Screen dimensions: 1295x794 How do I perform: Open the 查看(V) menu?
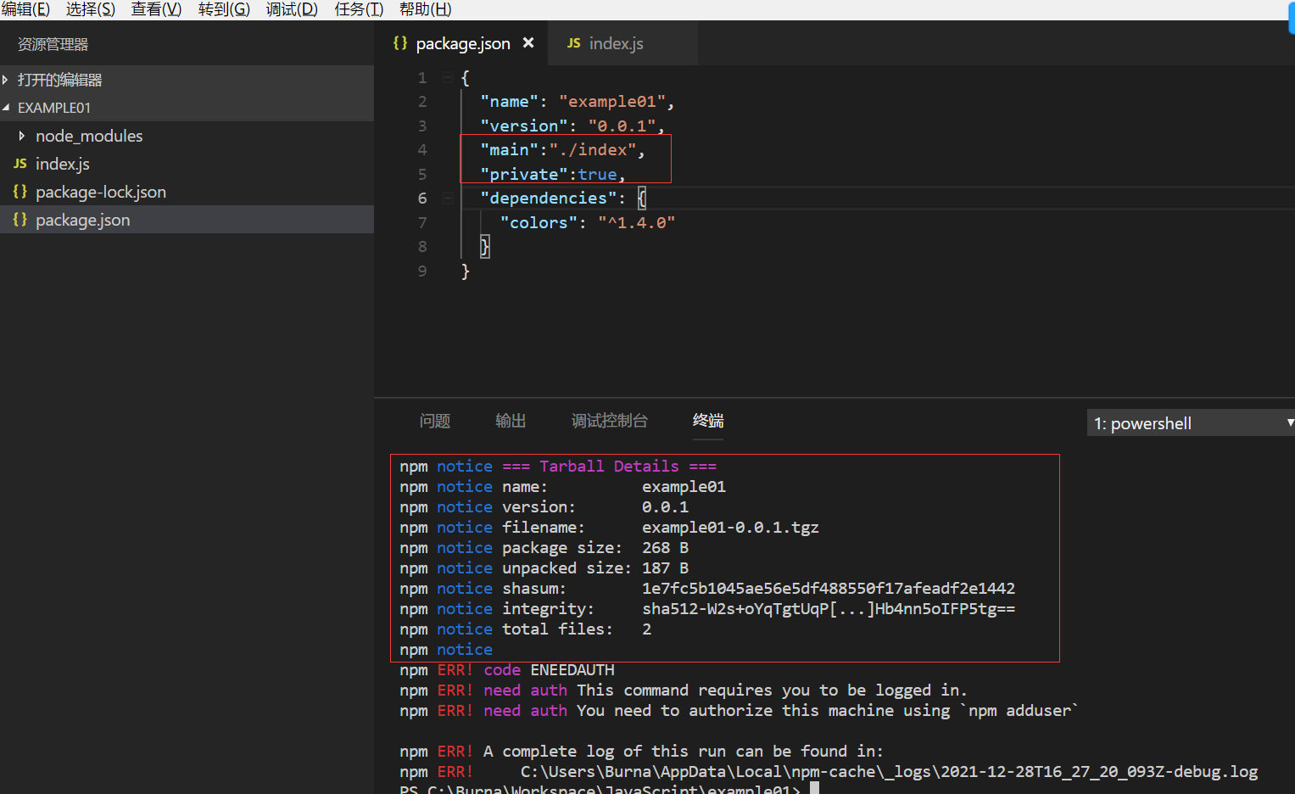pos(156,9)
